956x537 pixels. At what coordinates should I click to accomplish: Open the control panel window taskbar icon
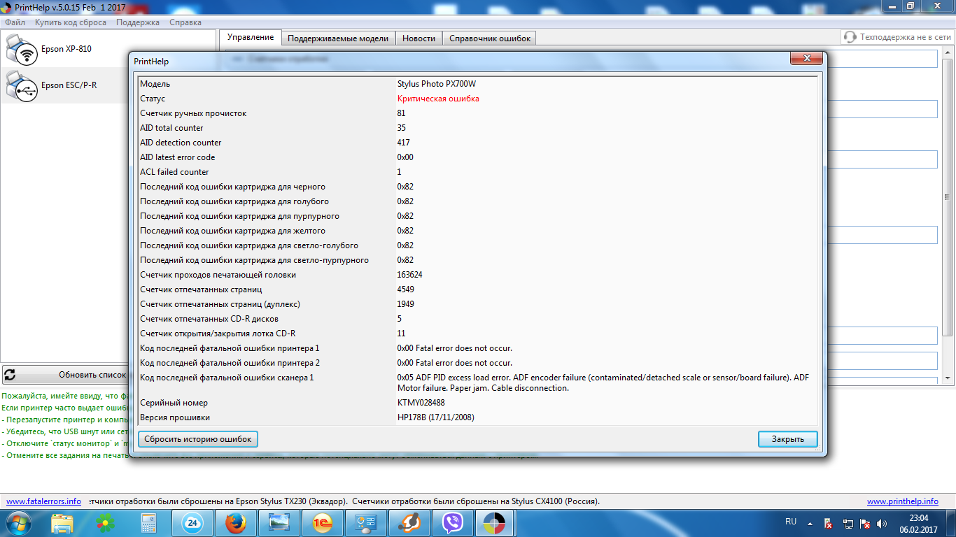pyautogui.click(x=366, y=522)
